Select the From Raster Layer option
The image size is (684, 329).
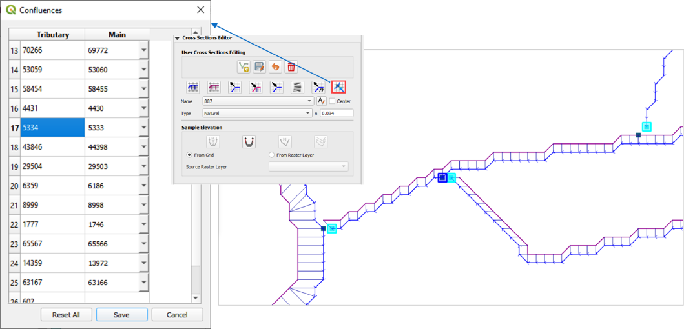(x=271, y=155)
